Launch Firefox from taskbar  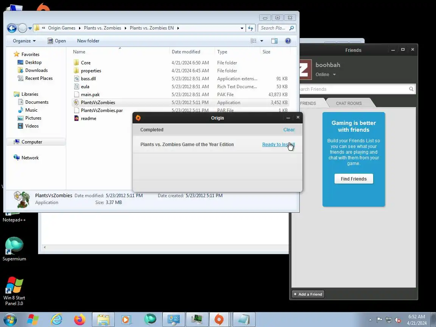coord(79,319)
